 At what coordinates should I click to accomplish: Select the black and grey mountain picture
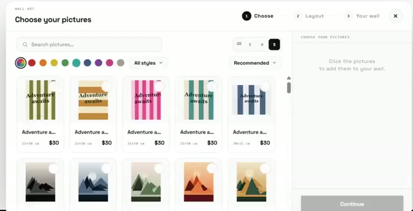(x=54, y=168)
